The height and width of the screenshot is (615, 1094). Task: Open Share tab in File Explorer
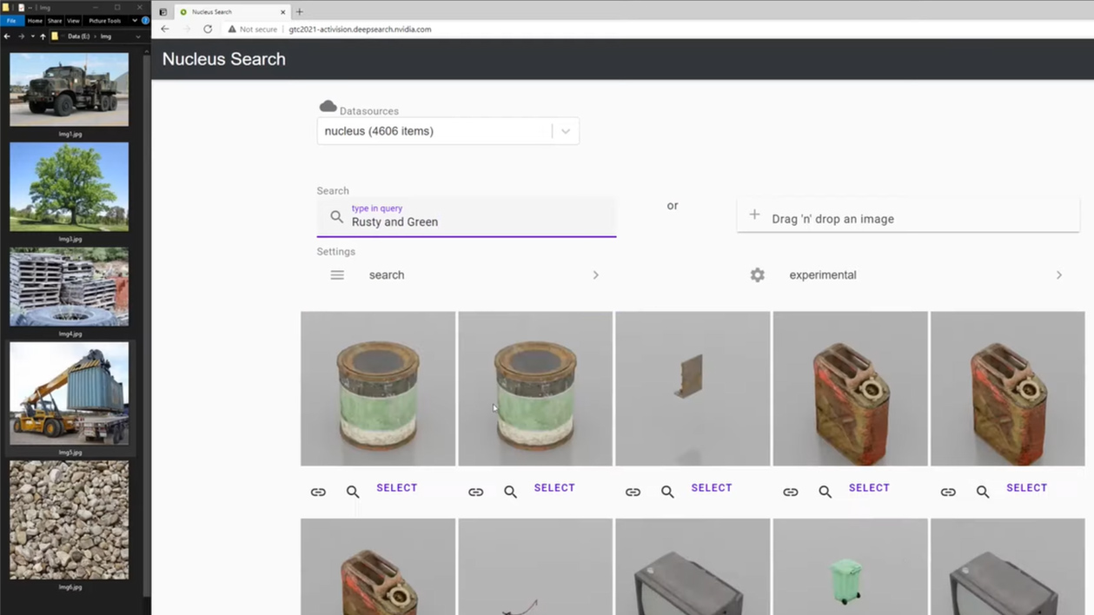coord(55,21)
